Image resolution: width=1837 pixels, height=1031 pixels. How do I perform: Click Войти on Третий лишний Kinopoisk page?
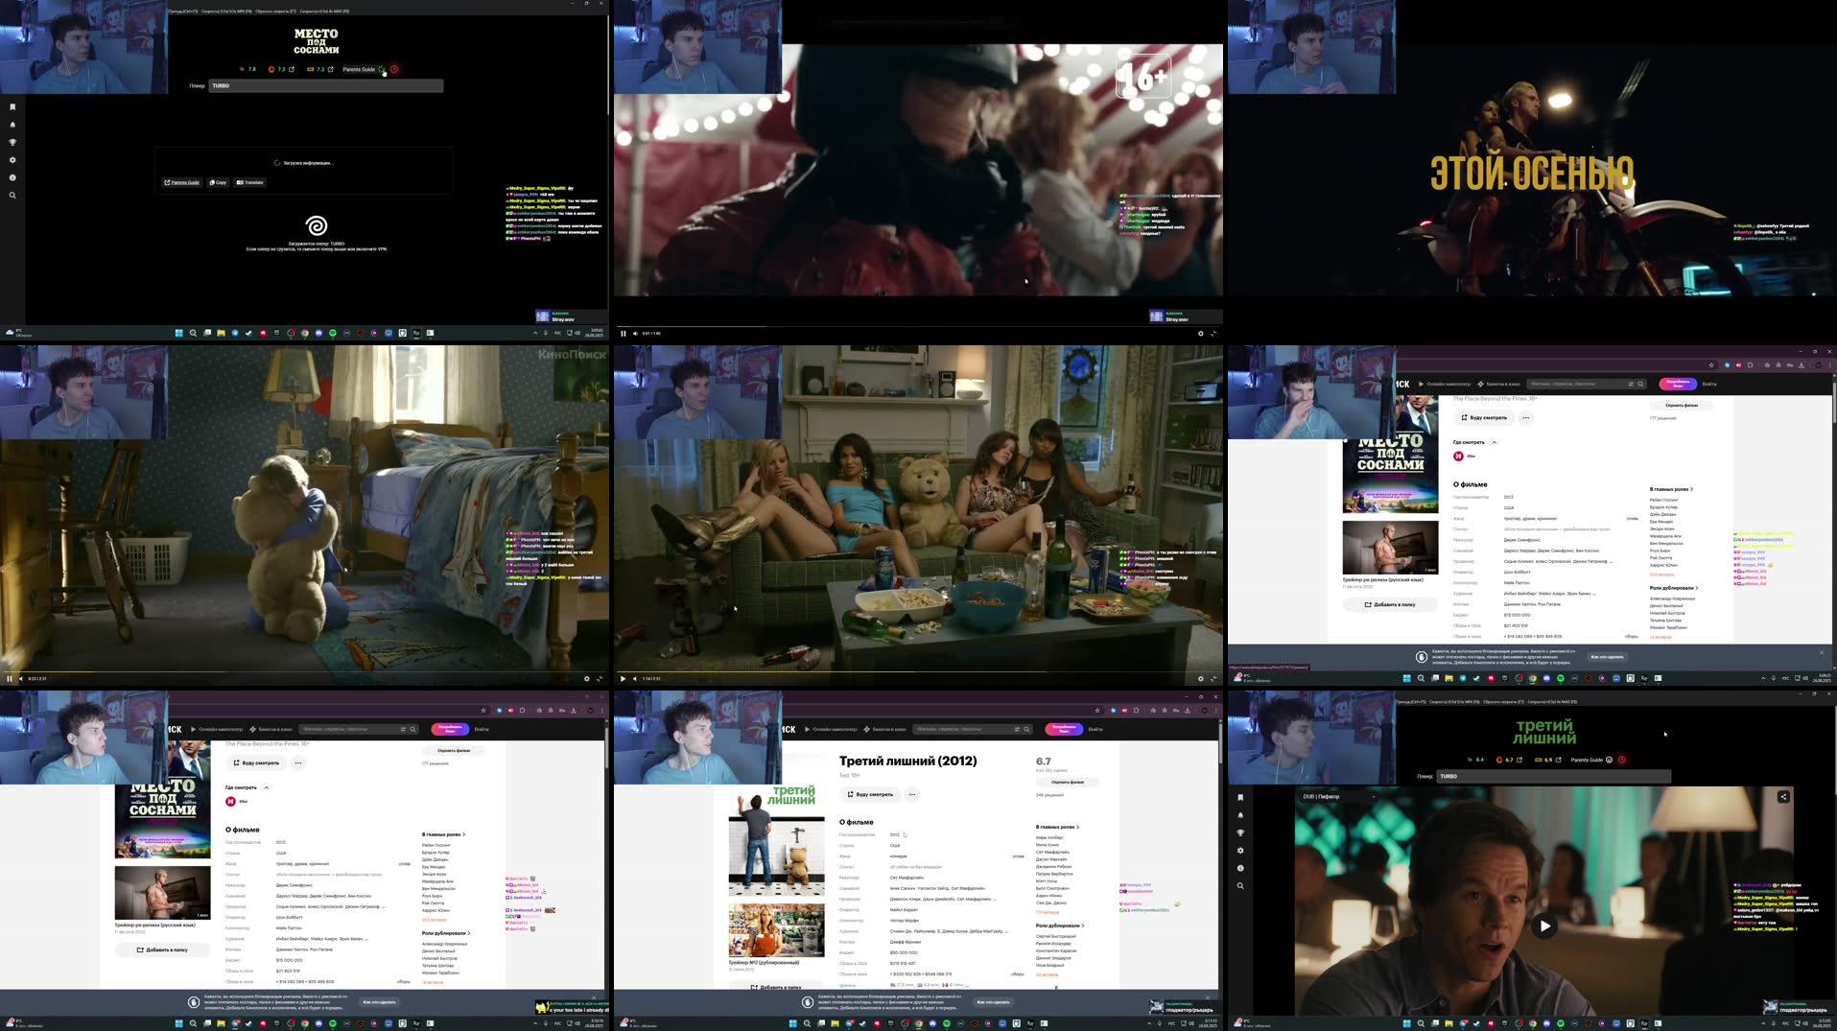(x=1095, y=729)
